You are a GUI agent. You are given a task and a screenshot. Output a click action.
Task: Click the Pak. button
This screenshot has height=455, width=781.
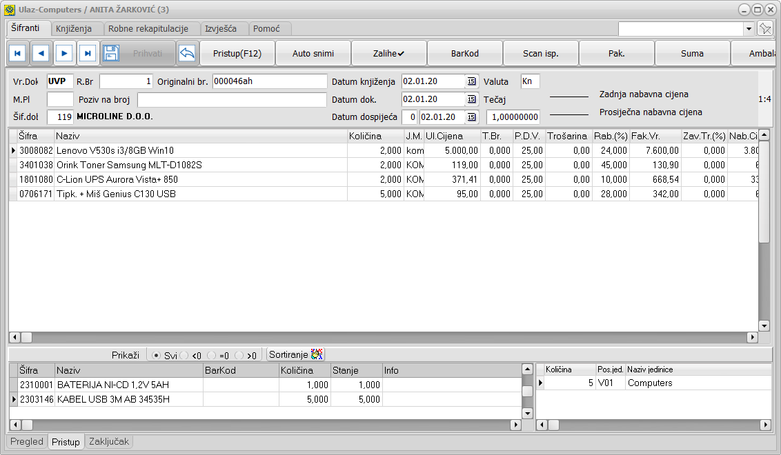[x=617, y=53]
